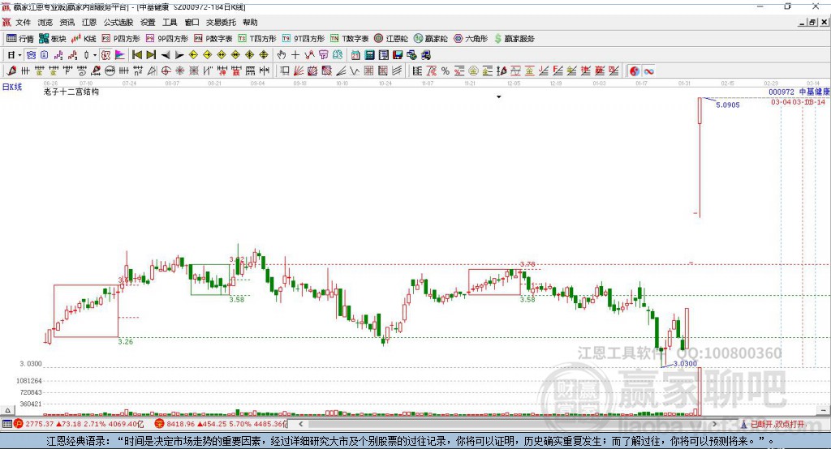
Task: Open the calendar icon in toolbar
Action: pyautogui.click(x=355, y=55)
